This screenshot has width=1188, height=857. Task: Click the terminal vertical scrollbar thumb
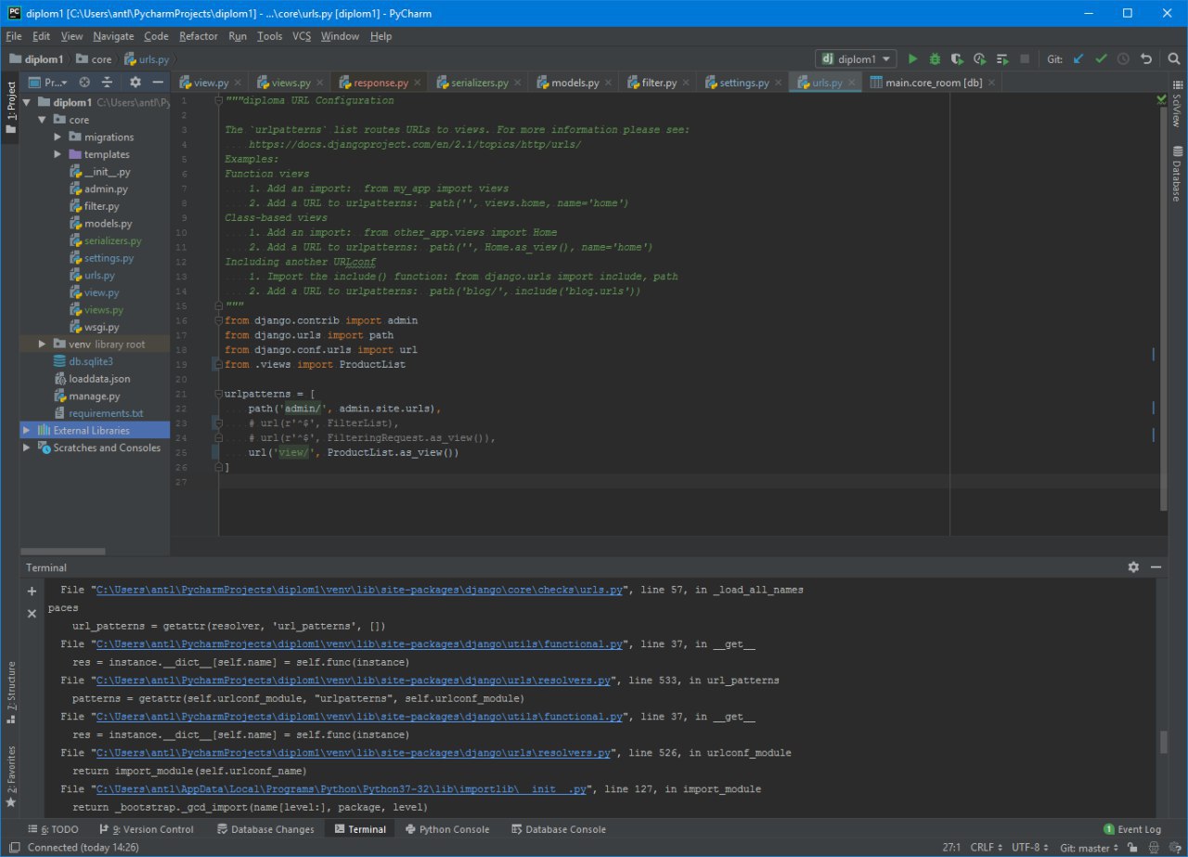point(1163,743)
